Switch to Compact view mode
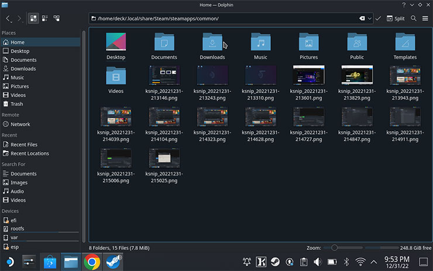 coord(44,19)
